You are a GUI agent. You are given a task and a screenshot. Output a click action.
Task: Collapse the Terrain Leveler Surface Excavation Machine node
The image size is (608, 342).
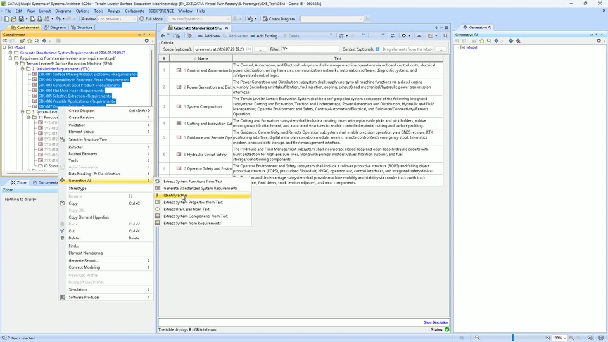point(16,63)
